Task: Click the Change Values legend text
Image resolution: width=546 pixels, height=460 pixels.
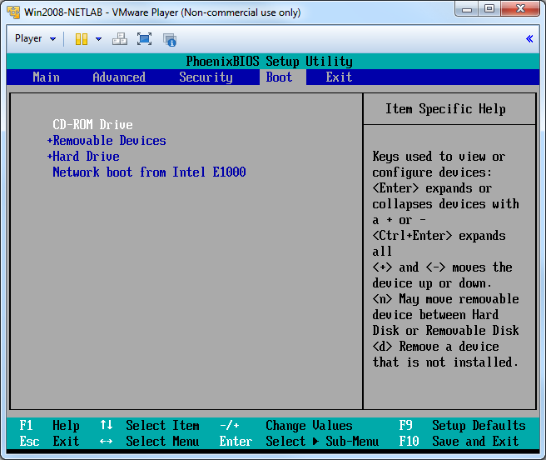Action: (309, 426)
